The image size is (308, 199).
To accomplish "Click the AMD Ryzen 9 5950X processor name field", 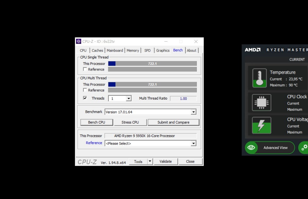I will tap(151, 136).
